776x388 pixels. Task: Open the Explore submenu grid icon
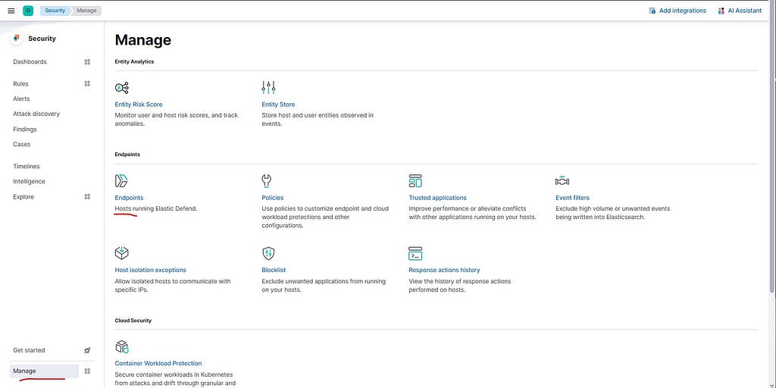coord(88,197)
